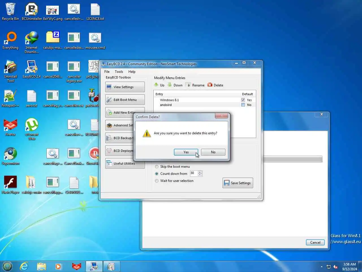Increase countdown value with up arrow

point(200,172)
